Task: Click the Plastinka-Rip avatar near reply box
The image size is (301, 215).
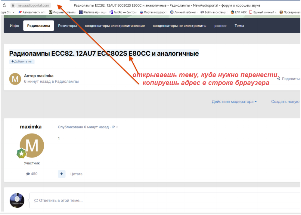Action: click(17, 200)
